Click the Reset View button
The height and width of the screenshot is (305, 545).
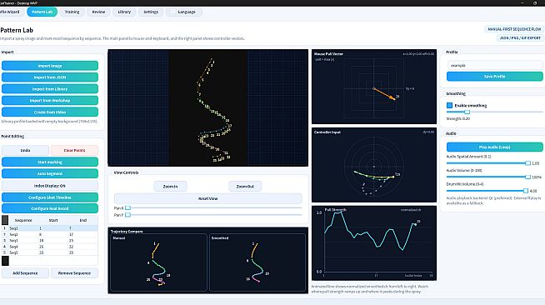pos(207,198)
